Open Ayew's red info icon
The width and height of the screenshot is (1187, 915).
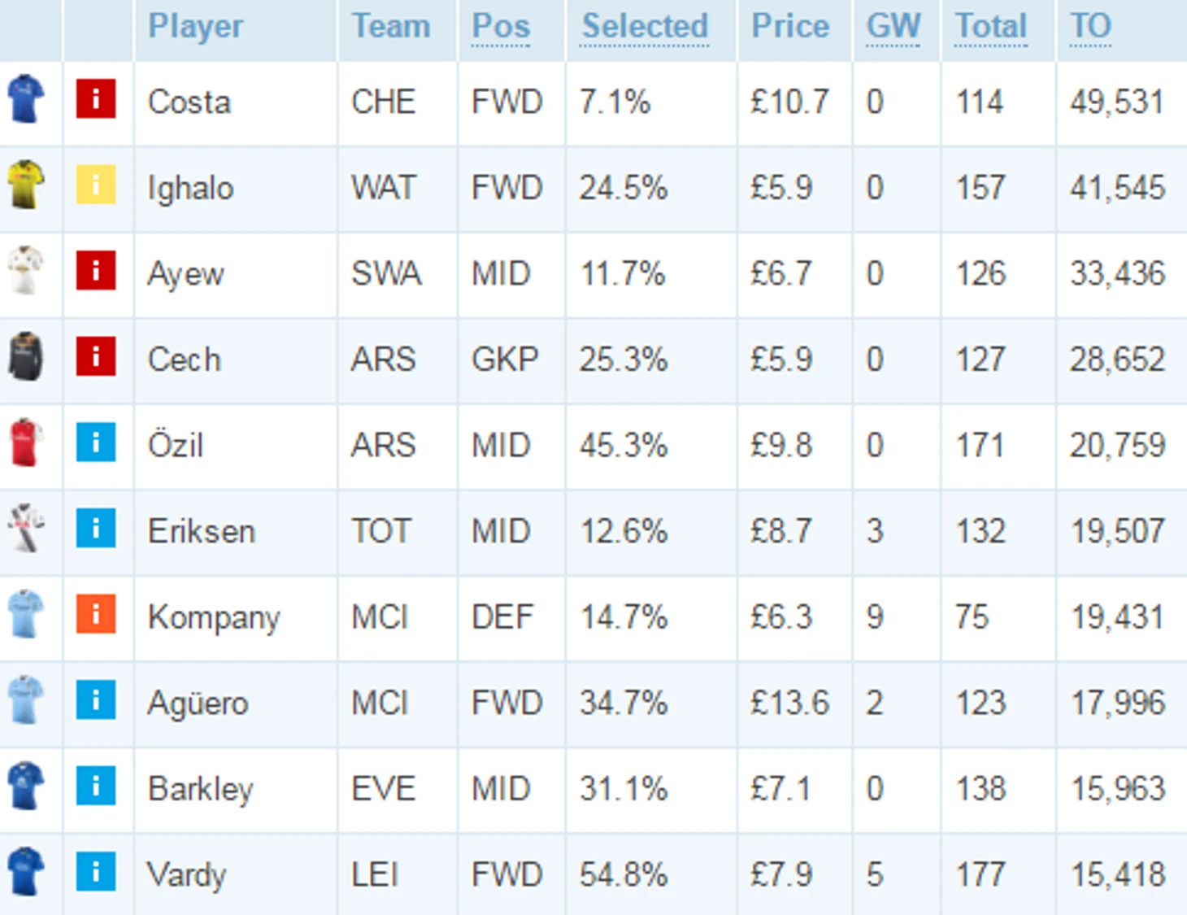tap(96, 271)
